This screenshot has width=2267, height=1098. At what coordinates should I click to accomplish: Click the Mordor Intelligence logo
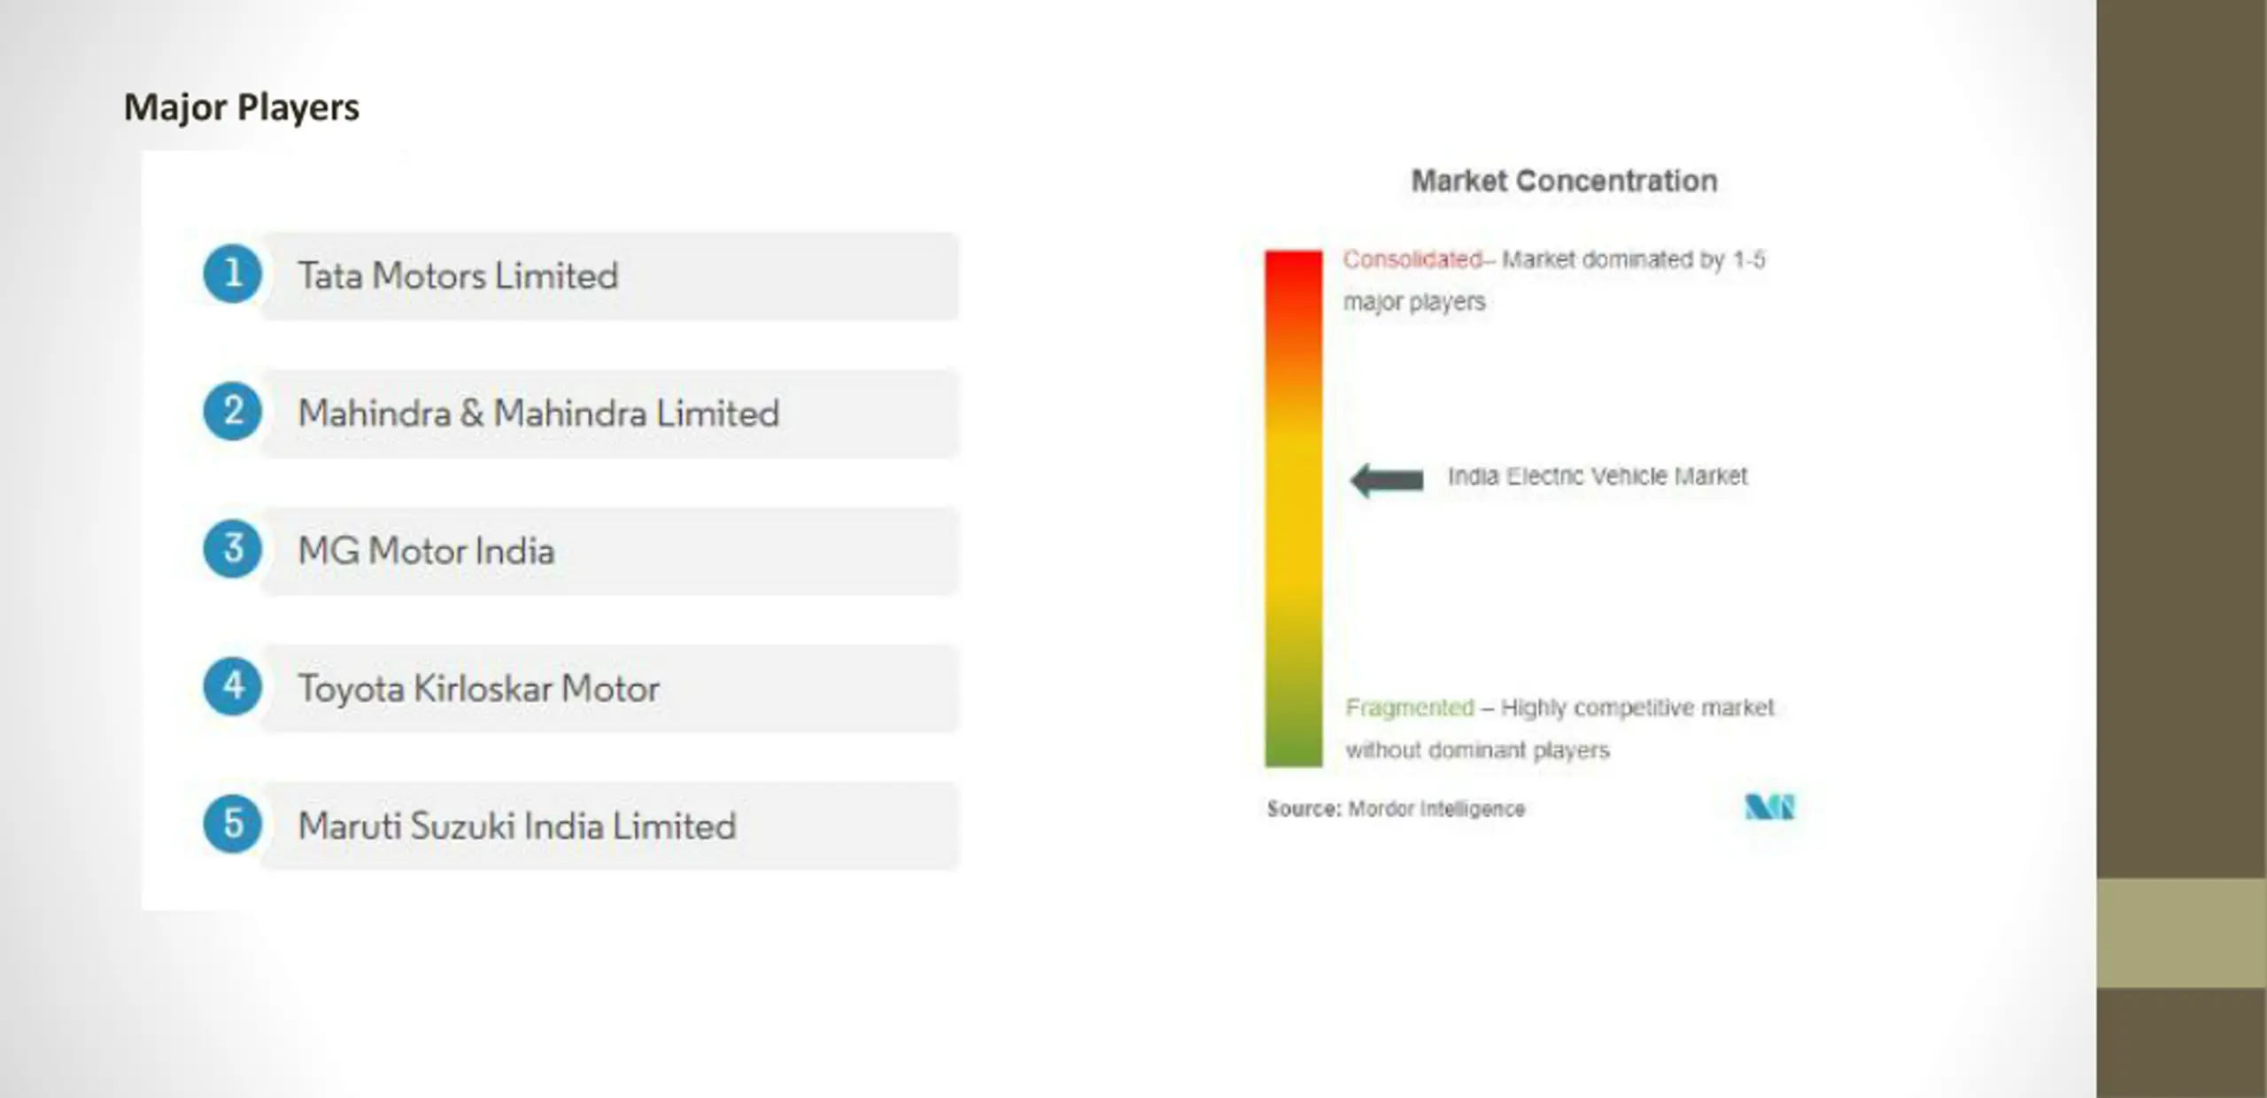[1769, 807]
